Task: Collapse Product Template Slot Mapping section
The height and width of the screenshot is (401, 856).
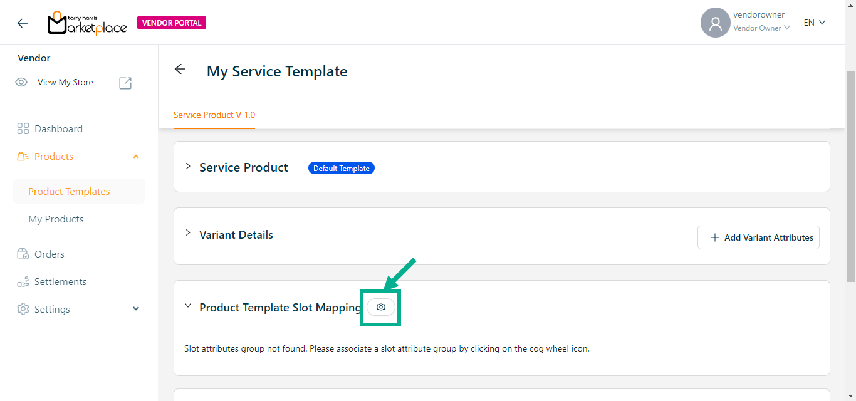Action: (x=188, y=306)
